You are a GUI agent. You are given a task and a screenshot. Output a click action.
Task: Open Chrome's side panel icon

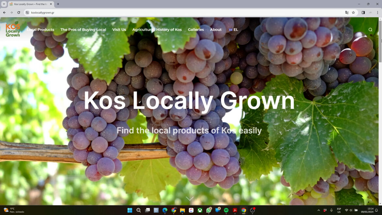[x=363, y=12]
